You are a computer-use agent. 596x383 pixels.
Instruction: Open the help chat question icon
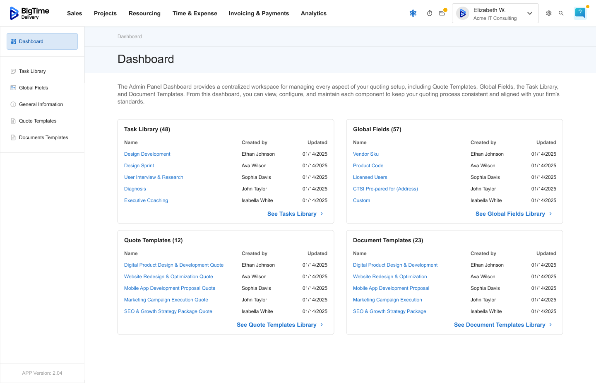580,13
